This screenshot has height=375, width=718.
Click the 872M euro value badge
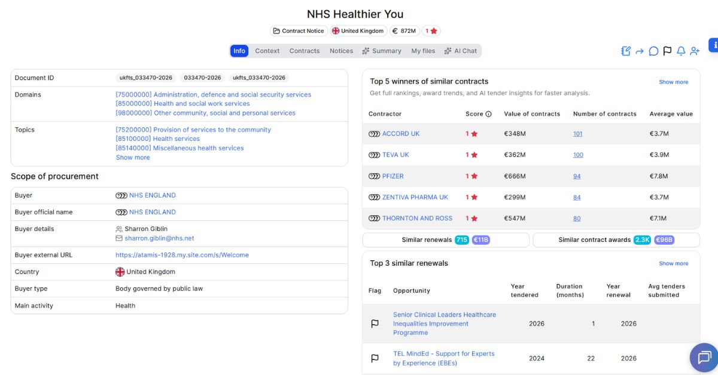404,31
